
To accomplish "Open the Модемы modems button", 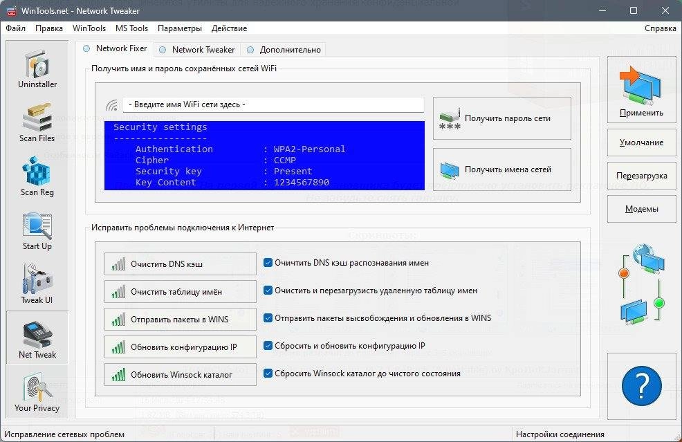I will (642, 209).
